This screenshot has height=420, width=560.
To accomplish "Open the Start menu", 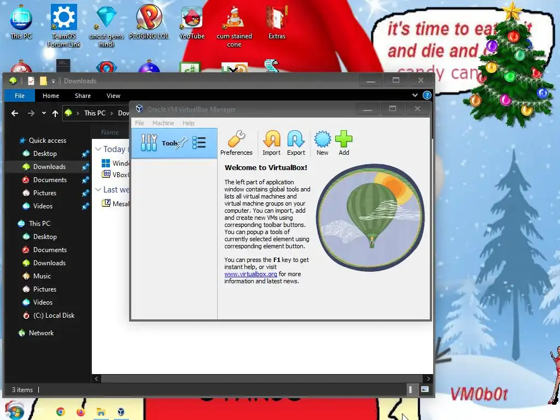I will tap(14, 411).
